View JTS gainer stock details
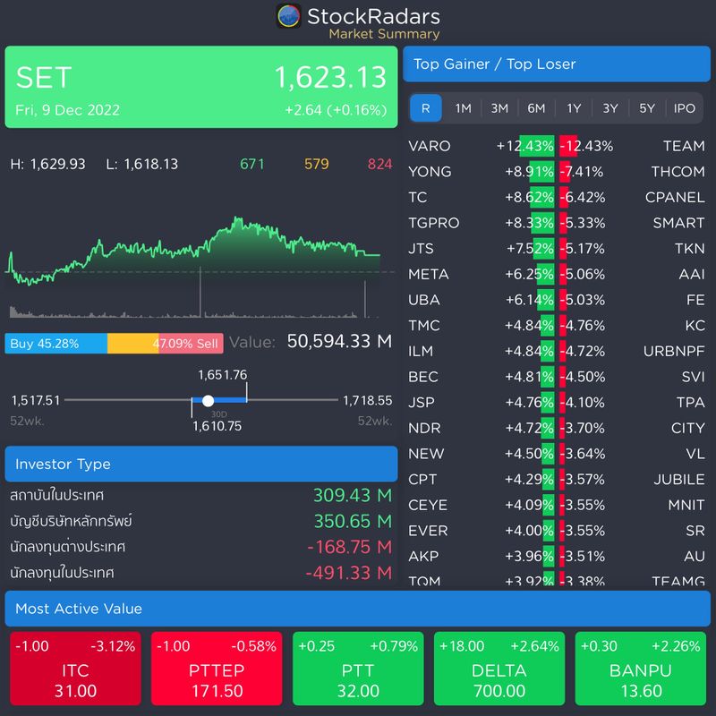The width and height of the screenshot is (716, 716). pos(425,249)
